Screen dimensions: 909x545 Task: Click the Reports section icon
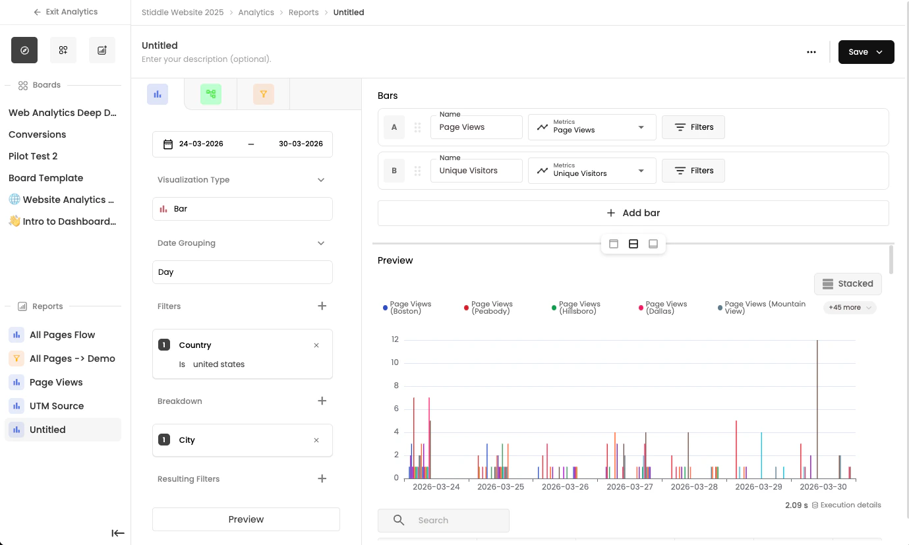click(x=22, y=306)
